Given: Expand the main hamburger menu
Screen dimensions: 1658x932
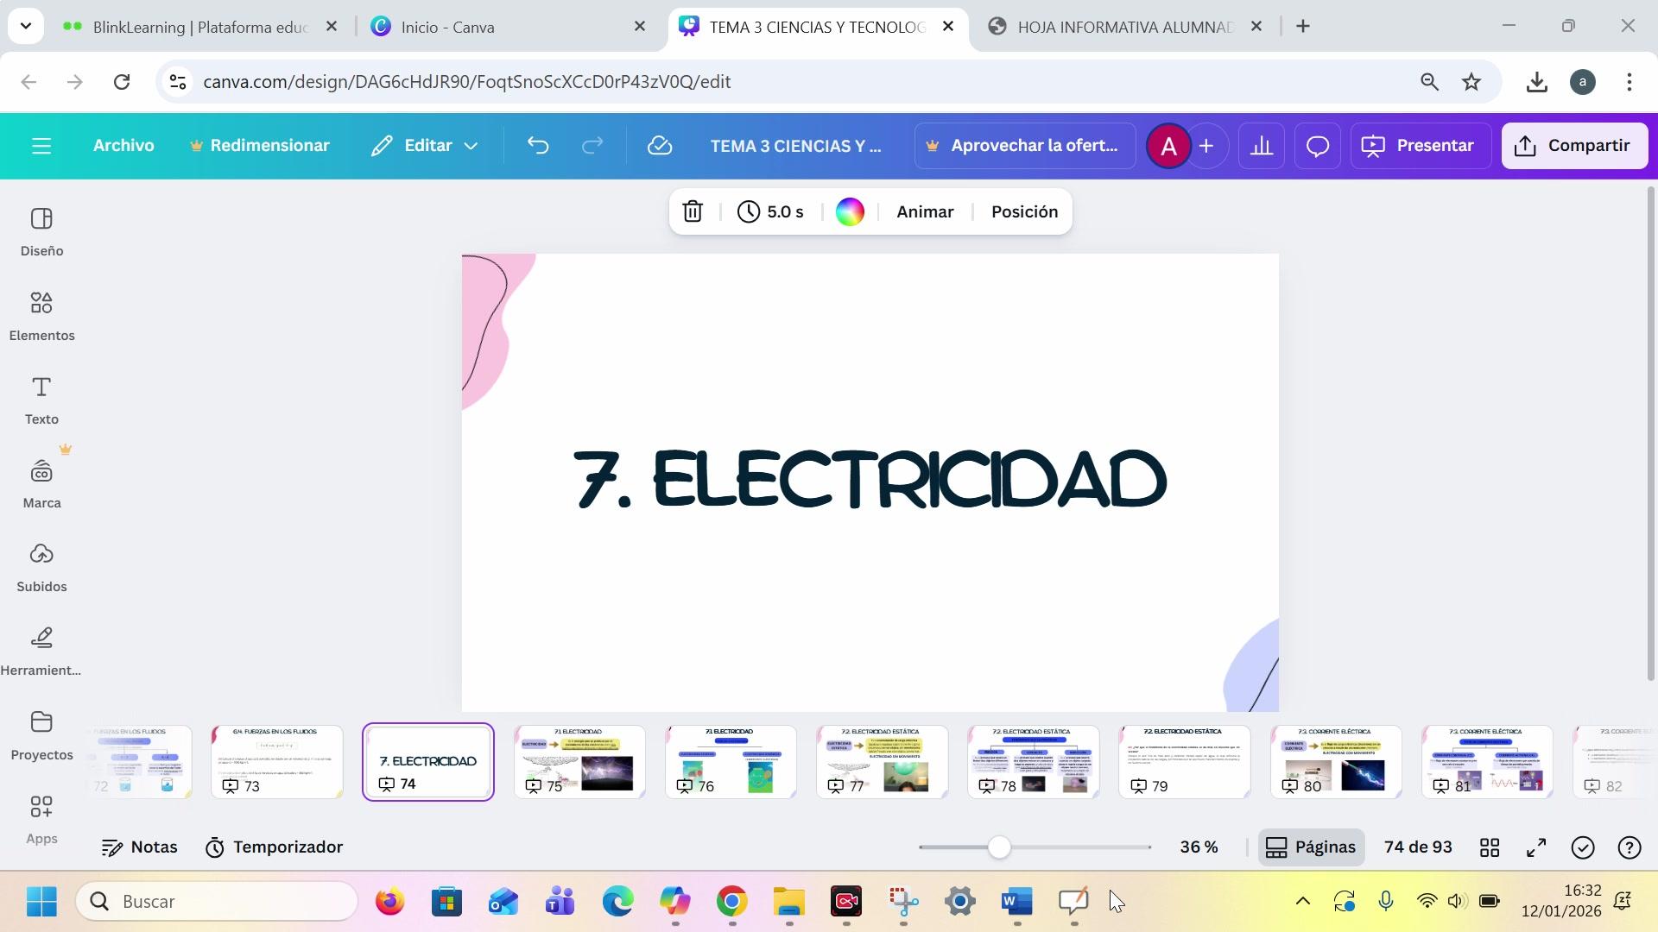Looking at the screenshot, I should coord(41,146).
